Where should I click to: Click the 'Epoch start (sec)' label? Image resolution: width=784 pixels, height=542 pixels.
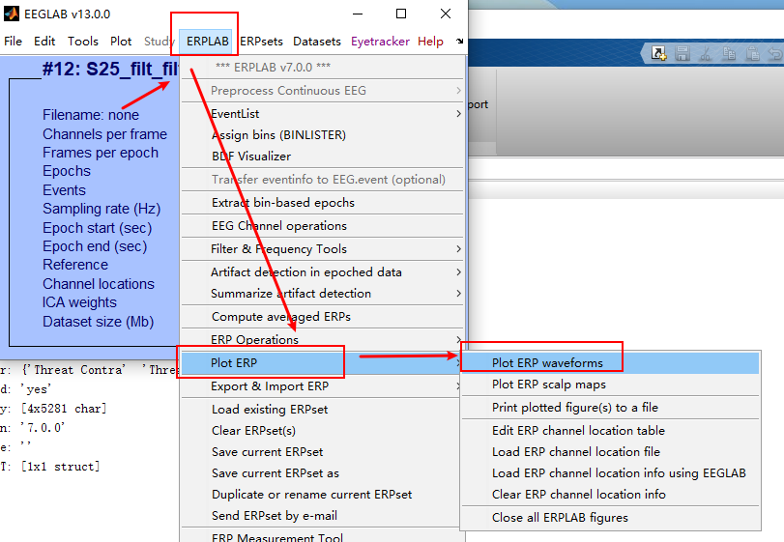(x=97, y=228)
